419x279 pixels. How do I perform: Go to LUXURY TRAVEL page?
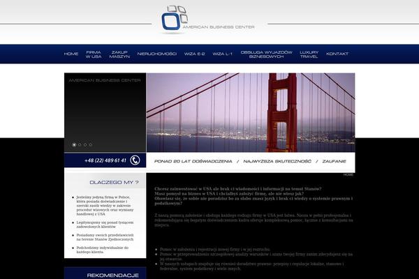(x=309, y=54)
